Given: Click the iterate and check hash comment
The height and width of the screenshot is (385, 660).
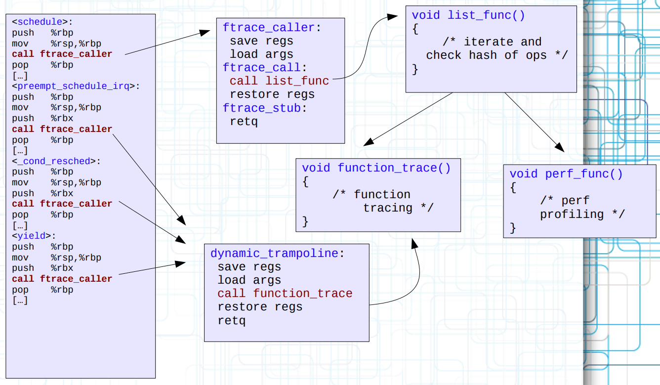Looking at the screenshot, I should (496, 48).
